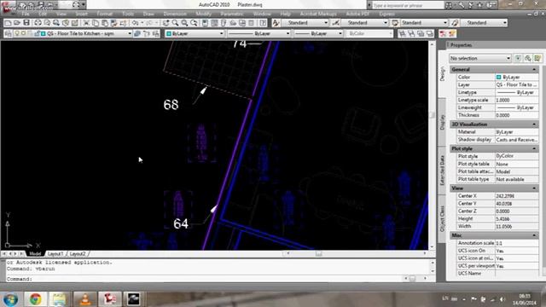Screen dimensions: 546x307
Task: Click the Help question mark icon
Action: 263,23
